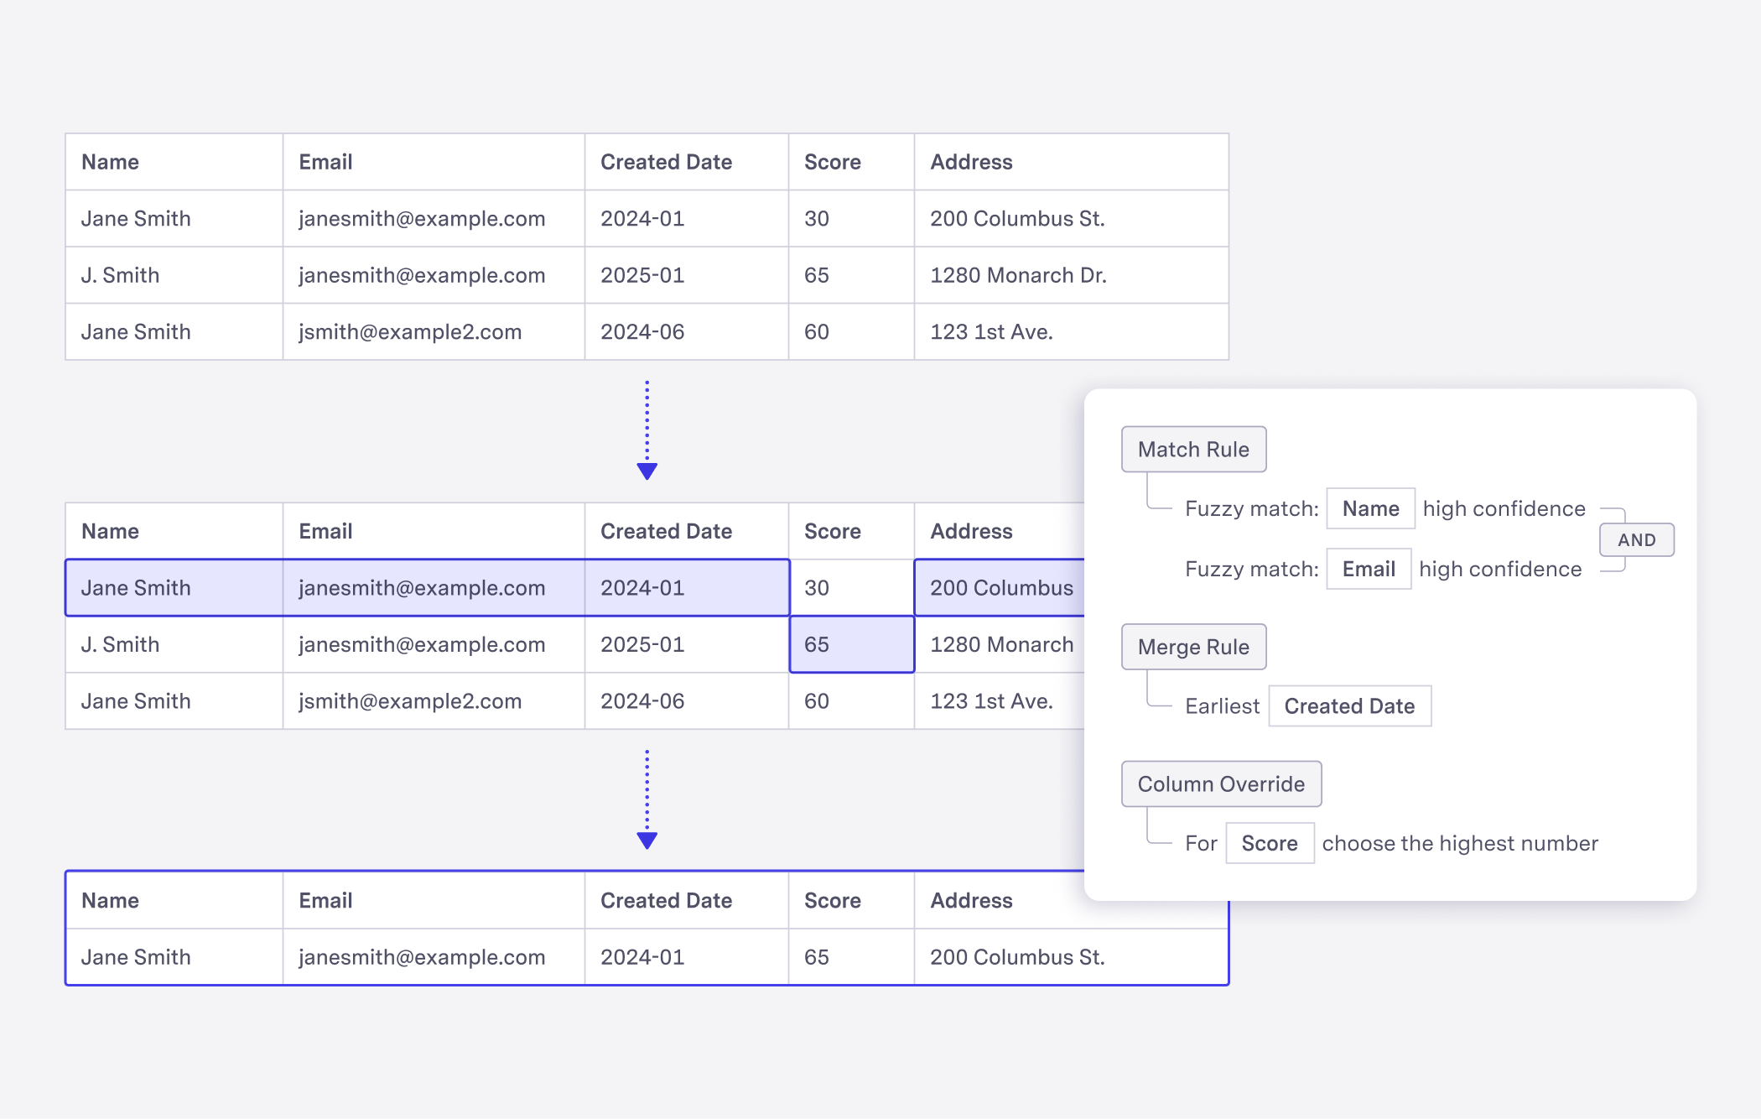Open the Score chip under Column Override
The height and width of the screenshot is (1119, 1761).
1269,843
